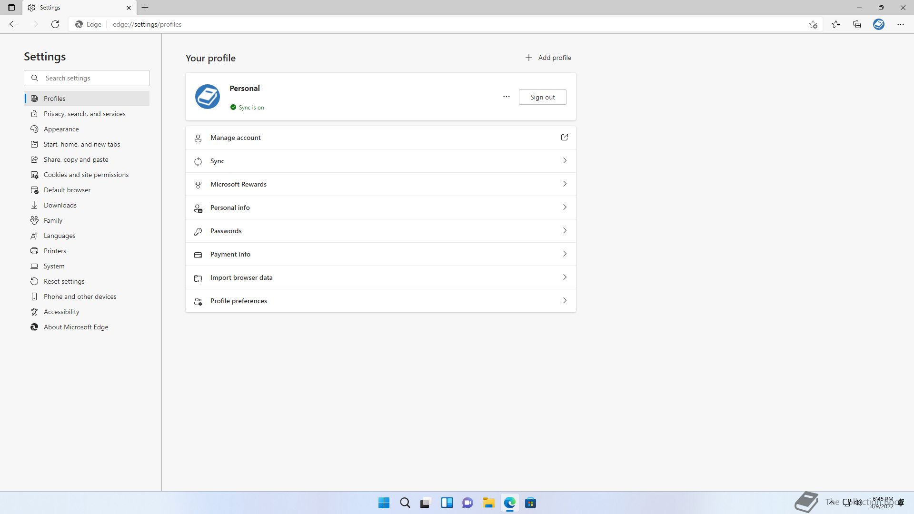The width and height of the screenshot is (914, 514).
Task: Open Privacy, search, and services
Action: [87, 114]
